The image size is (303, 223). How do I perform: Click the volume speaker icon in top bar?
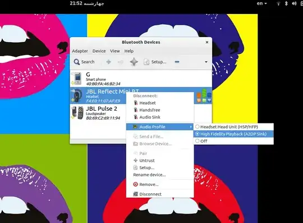[x=294, y=3]
